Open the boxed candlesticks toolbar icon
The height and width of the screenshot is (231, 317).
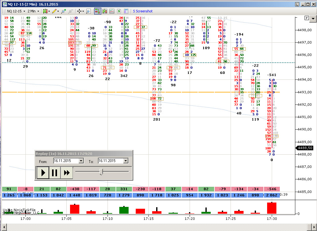(x=105, y=11)
